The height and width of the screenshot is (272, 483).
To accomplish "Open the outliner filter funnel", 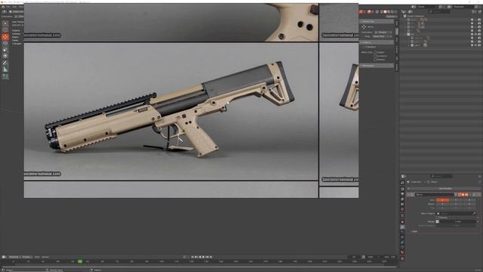I will click(x=474, y=11).
